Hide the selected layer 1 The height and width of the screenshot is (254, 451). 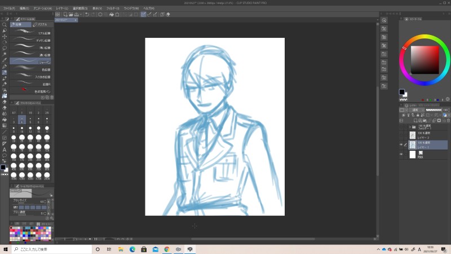(x=401, y=145)
